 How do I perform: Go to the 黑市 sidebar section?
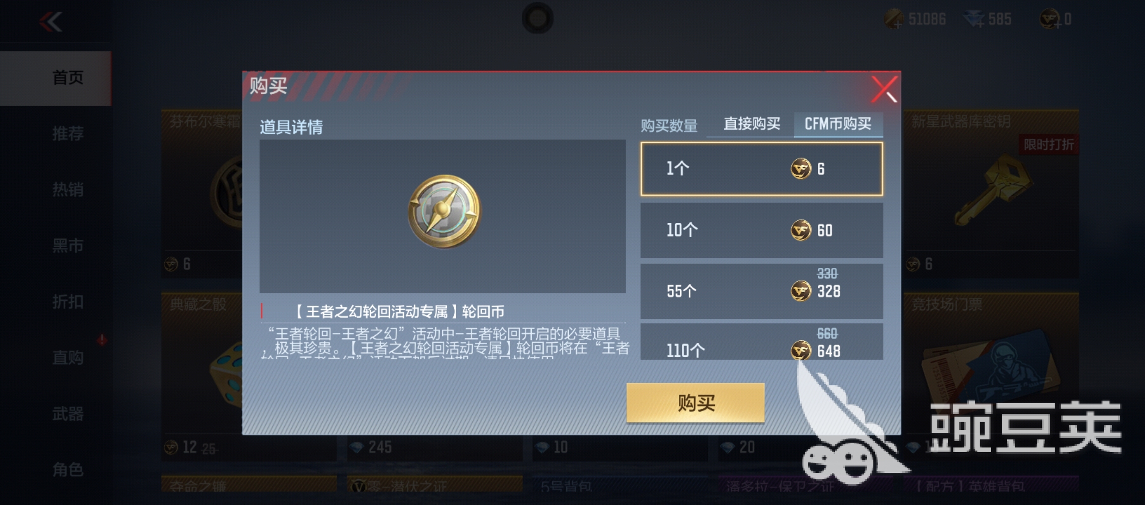pos(68,245)
